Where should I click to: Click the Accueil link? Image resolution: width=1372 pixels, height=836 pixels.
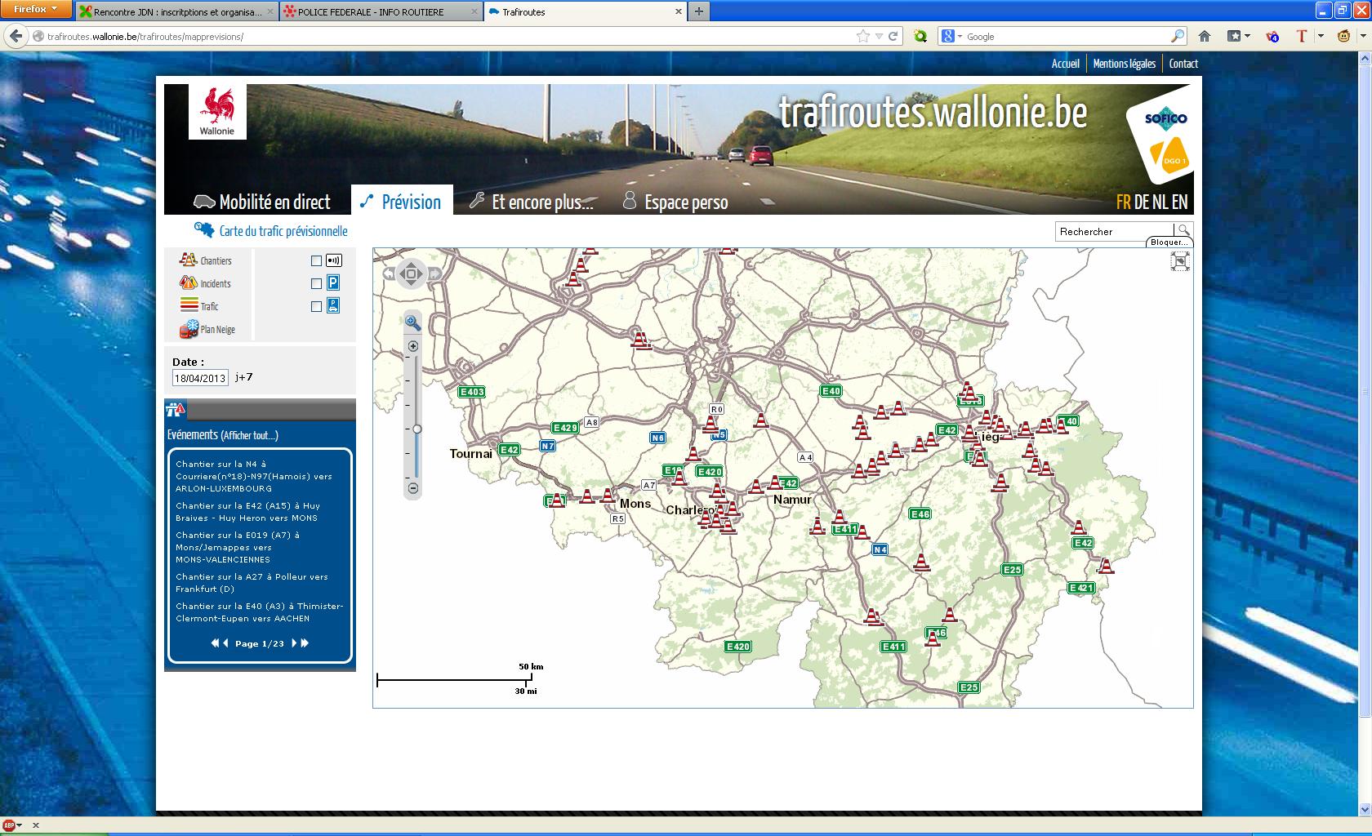(1065, 64)
